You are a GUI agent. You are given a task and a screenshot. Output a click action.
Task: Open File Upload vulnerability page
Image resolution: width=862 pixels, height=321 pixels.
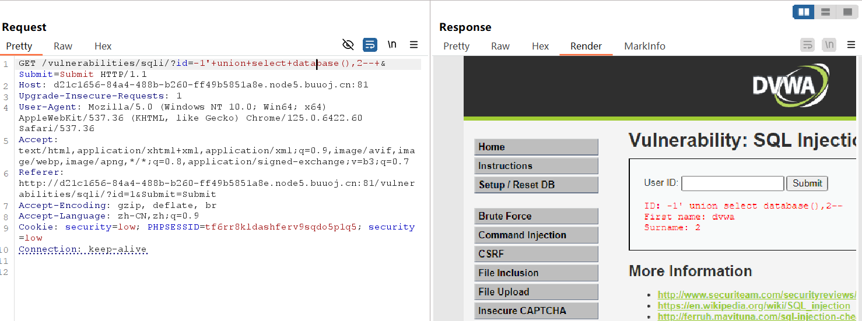pyautogui.click(x=536, y=292)
